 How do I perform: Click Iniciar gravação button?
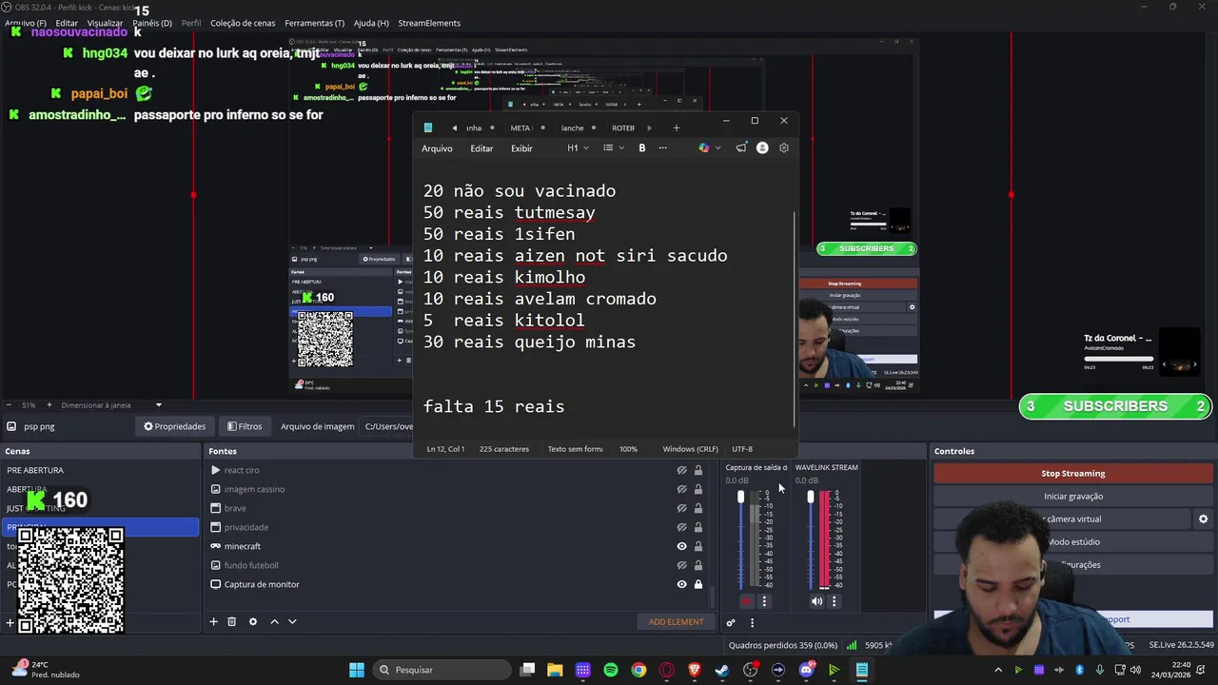click(1072, 496)
